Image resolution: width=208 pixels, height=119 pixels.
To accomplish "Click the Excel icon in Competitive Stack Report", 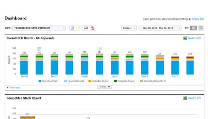I will 185,98.
